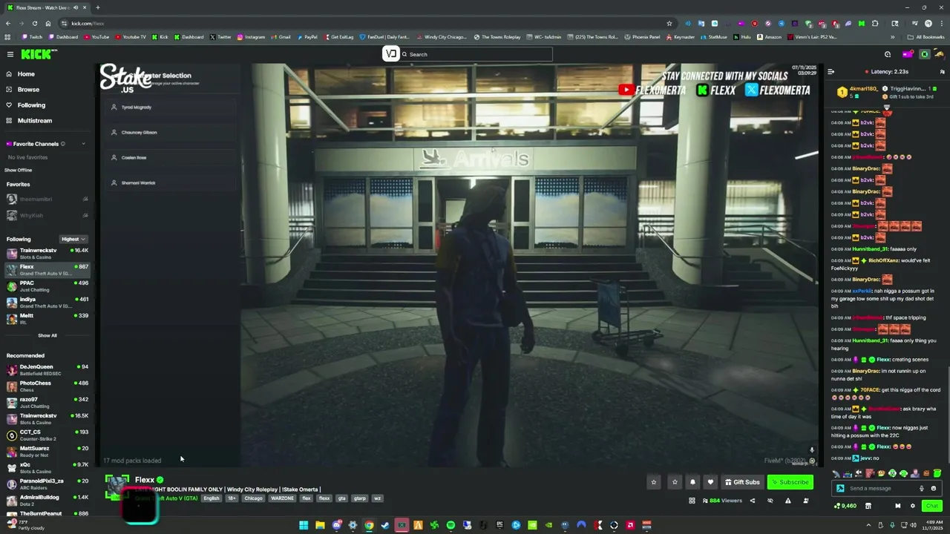Open a new Chrome tab
The height and width of the screenshot is (534, 950).
[x=97, y=7]
